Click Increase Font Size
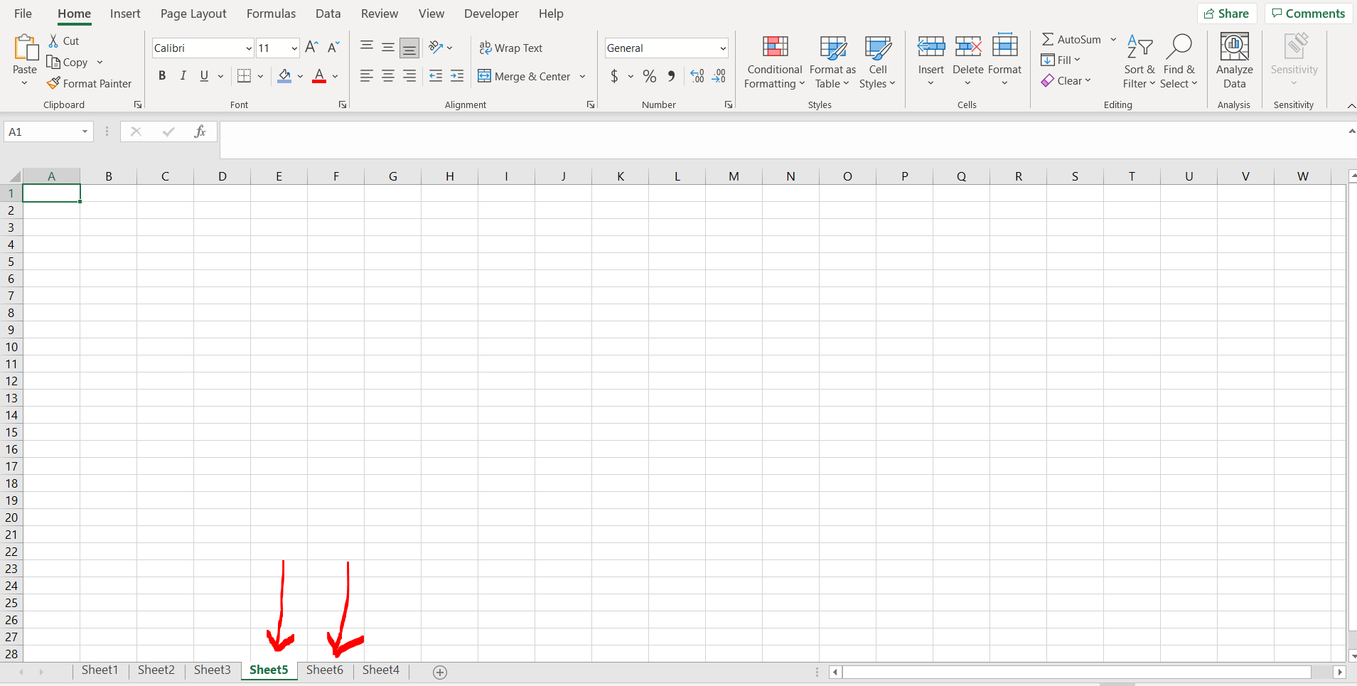1357x686 pixels. click(x=311, y=47)
